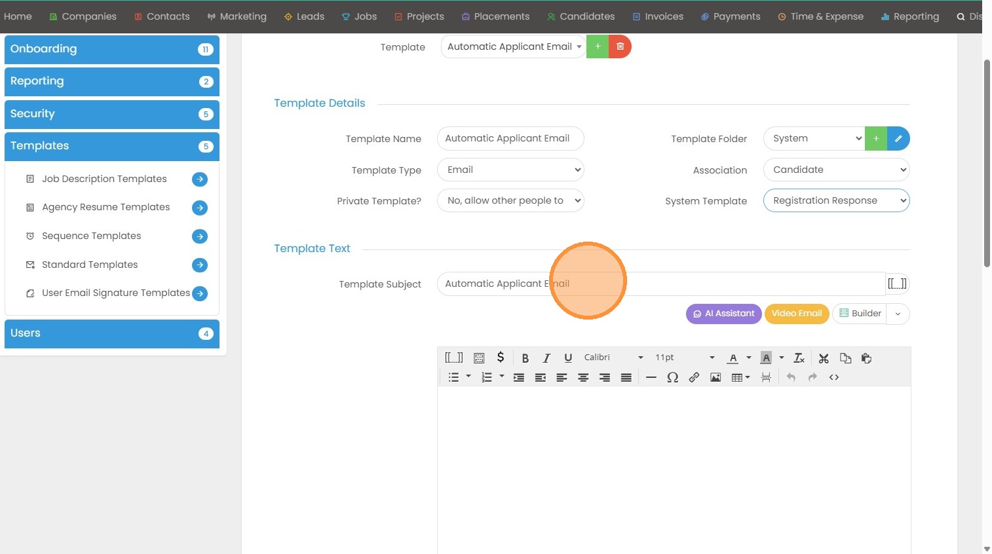Image resolution: width=992 pixels, height=554 pixels.
Task: Increase indent of the paragraph
Action: (519, 377)
